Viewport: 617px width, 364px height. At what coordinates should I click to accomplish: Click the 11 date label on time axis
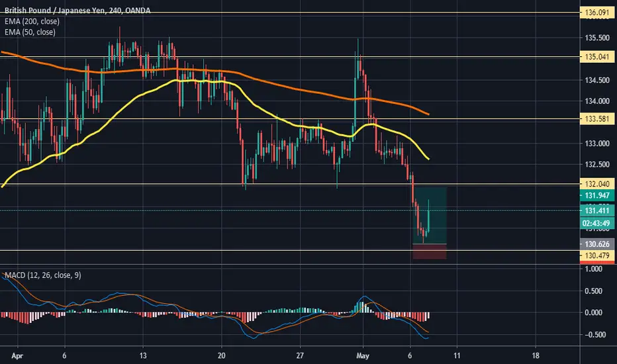457,356
